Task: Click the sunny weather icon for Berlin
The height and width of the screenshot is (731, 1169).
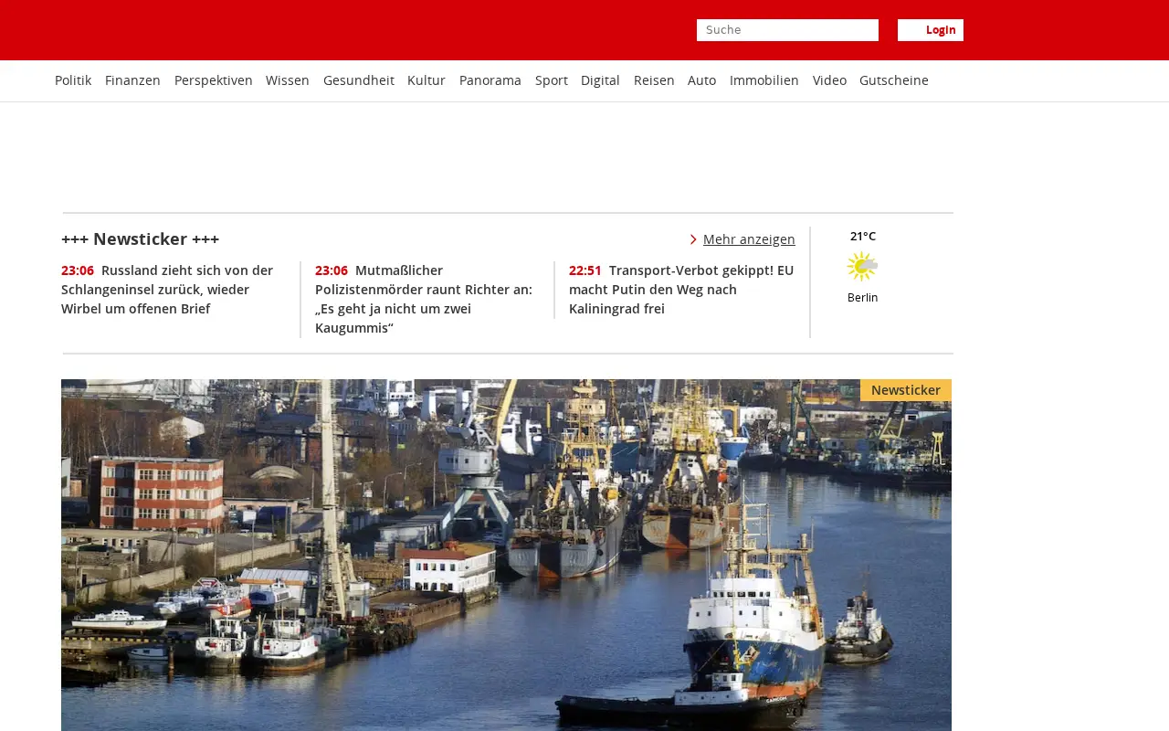Action: (862, 267)
